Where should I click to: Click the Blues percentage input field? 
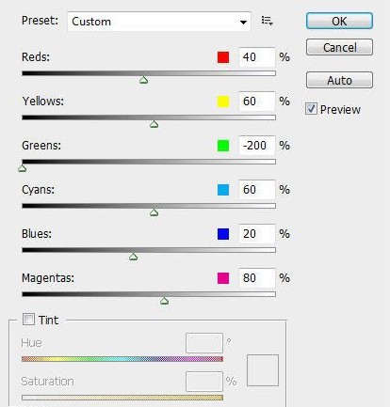[x=257, y=234]
